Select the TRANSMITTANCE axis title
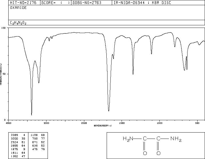 [1, 74]
